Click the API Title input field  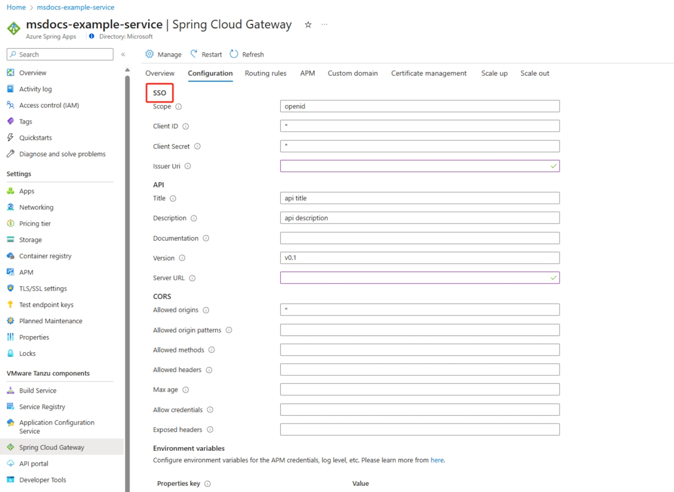tap(420, 198)
